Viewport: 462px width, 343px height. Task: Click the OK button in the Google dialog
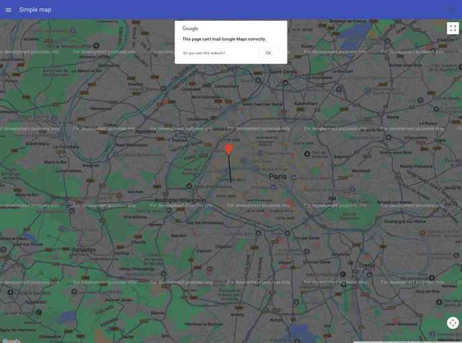click(x=268, y=53)
